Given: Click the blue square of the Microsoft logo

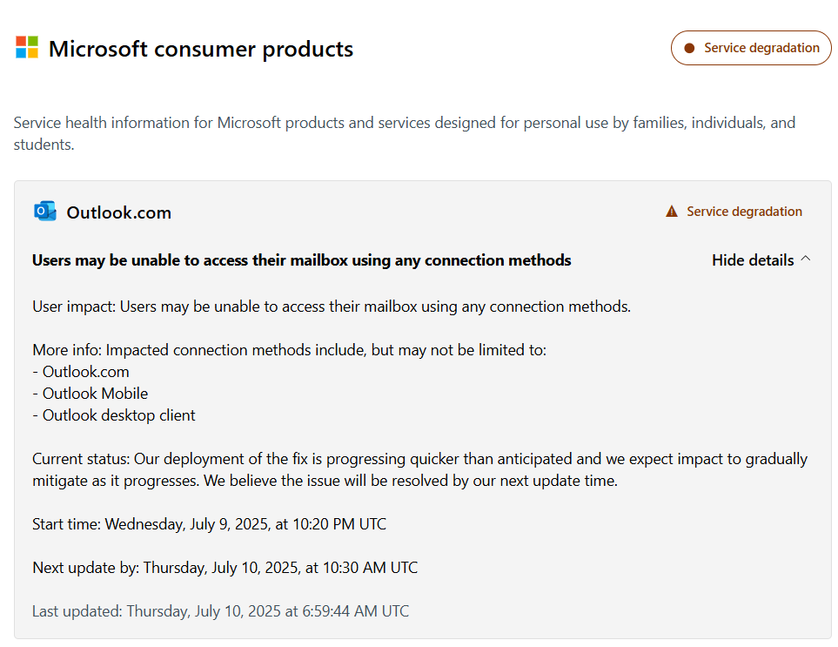Looking at the screenshot, I should tap(21, 53).
